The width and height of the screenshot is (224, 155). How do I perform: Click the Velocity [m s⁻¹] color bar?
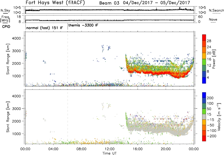point(204,117)
